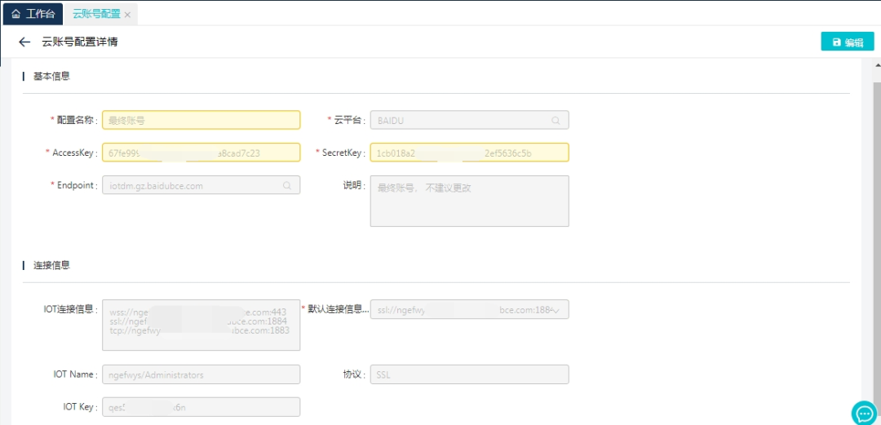Switch to the 工作台 tab

click(39, 15)
